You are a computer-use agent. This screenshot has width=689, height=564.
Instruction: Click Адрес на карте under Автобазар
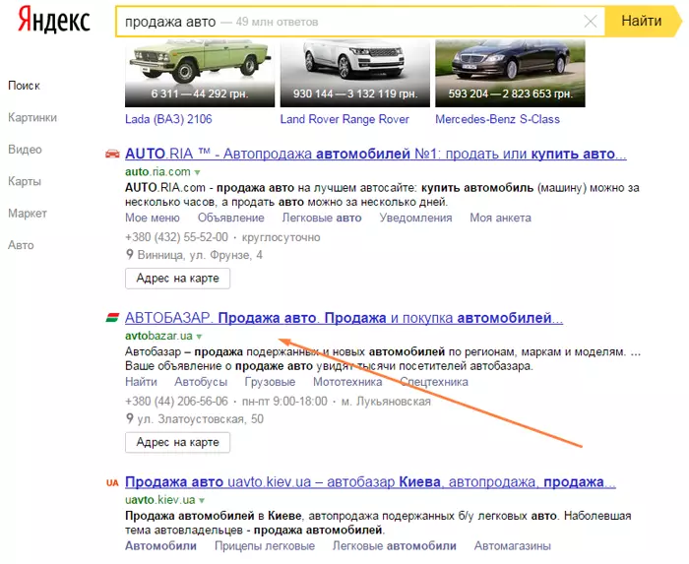[177, 442]
